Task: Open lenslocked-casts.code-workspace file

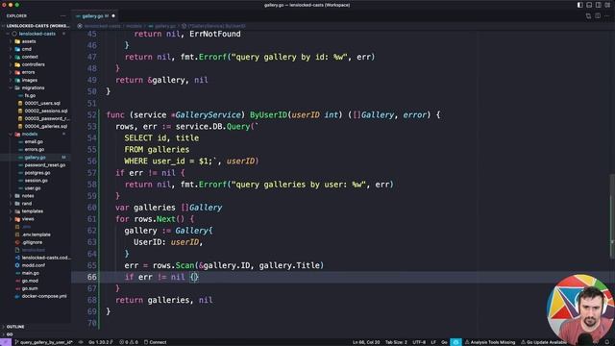Action: pyautogui.click(x=46, y=258)
